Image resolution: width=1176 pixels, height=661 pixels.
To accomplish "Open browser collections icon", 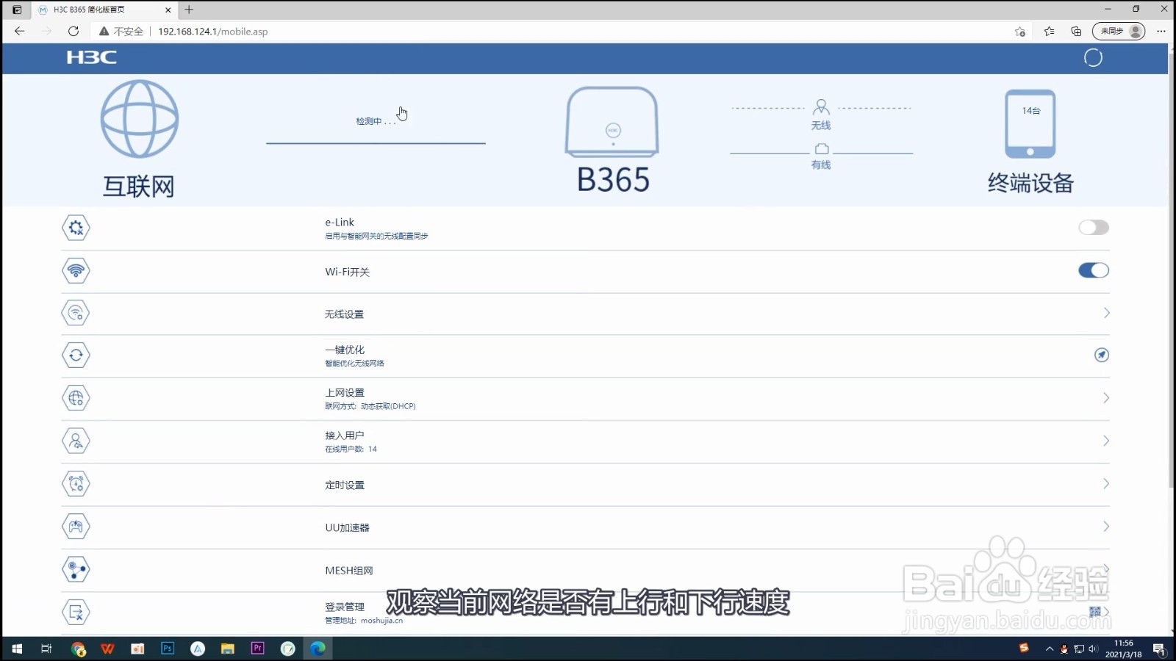I will pos(1076,31).
